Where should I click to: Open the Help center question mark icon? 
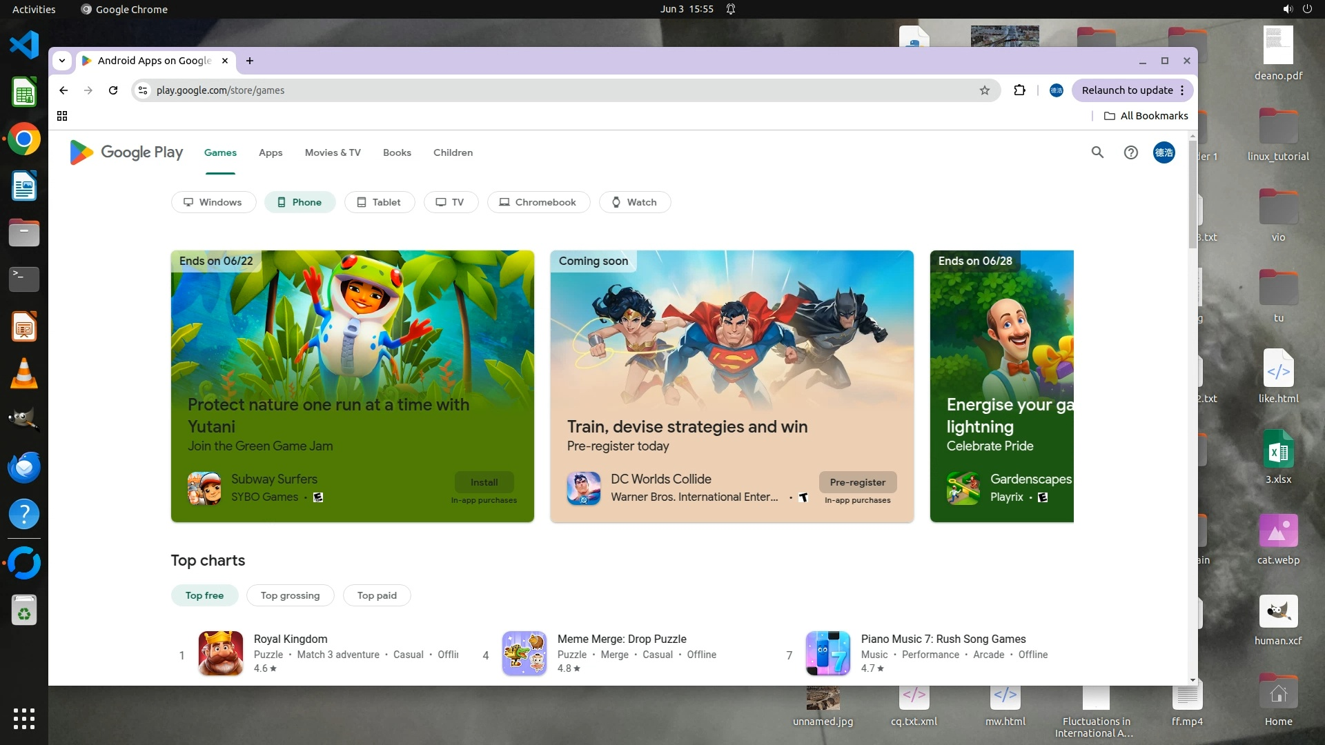1130,152
